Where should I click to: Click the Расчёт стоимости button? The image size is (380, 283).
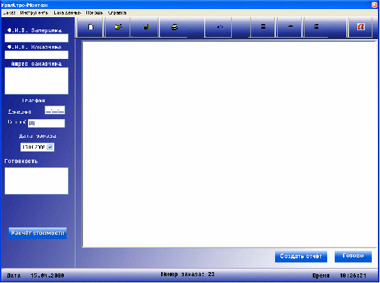[38, 233]
